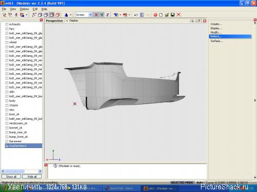
Task: Open the Options menu
Action: 24,9
